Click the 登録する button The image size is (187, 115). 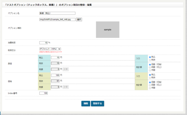point(97,104)
